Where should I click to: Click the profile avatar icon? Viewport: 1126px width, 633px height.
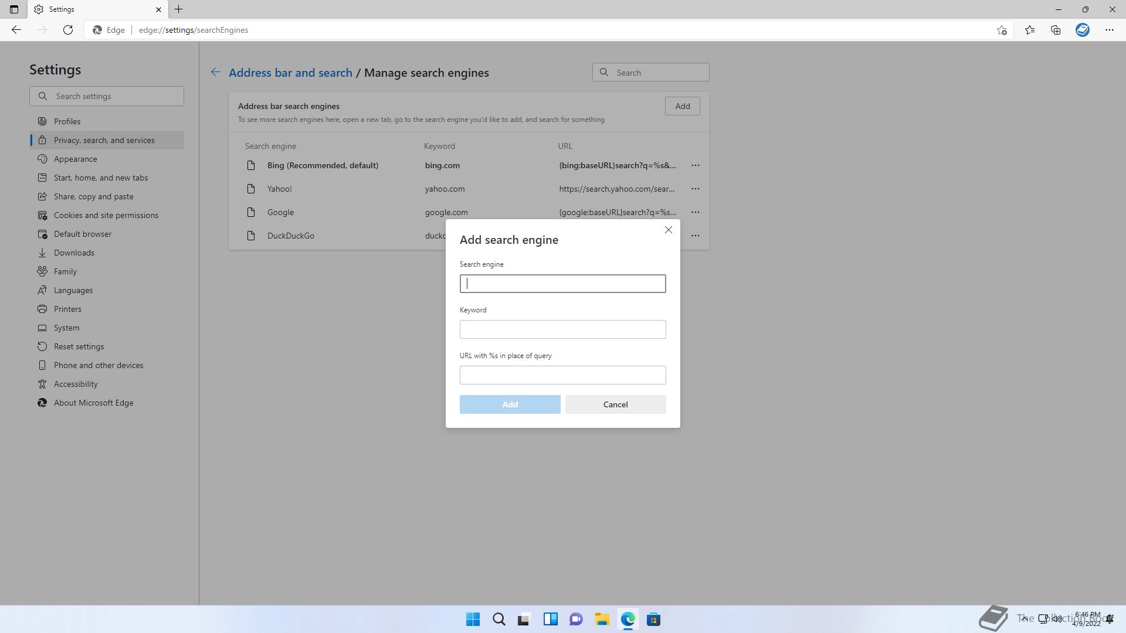click(1083, 30)
